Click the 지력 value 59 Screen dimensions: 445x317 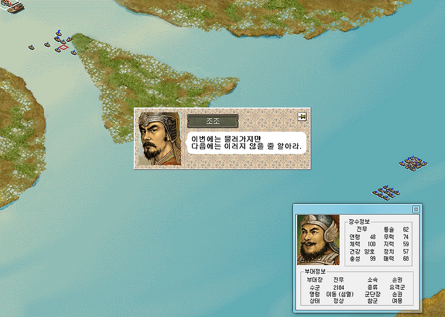pos(405,244)
